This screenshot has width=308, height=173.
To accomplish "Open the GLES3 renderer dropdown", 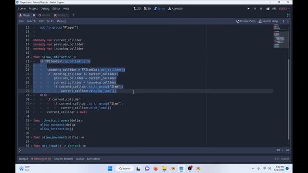I will pyautogui.click(x=284, y=9).
